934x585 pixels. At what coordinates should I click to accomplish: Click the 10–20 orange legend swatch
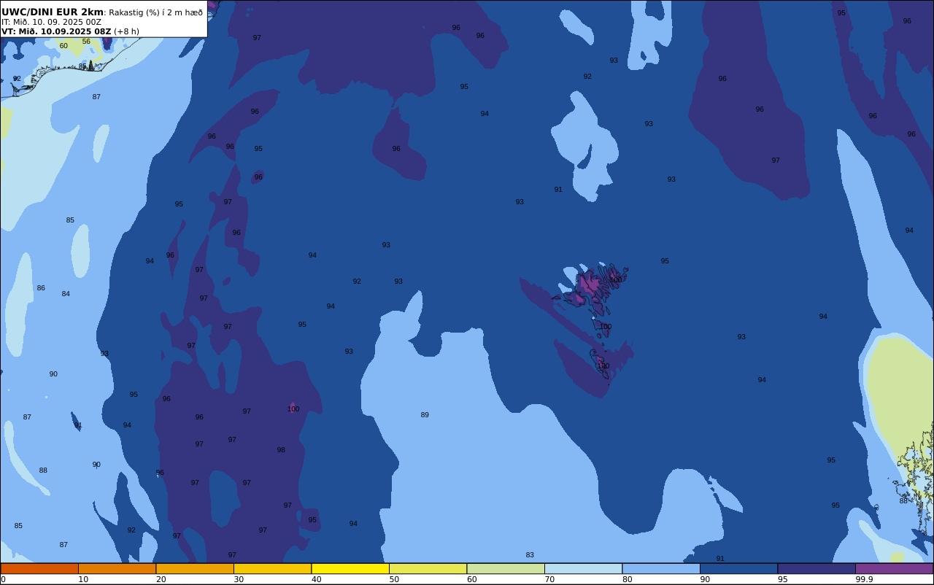(x=117, y=568)
